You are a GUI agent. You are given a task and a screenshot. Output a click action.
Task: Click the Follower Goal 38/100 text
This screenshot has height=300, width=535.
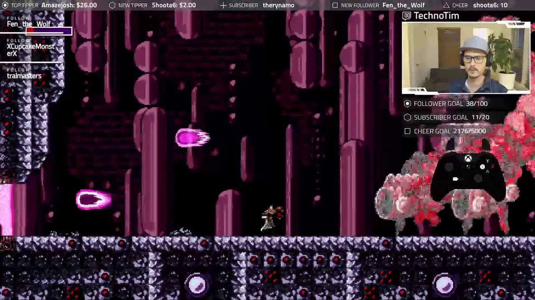click(451, 104)
